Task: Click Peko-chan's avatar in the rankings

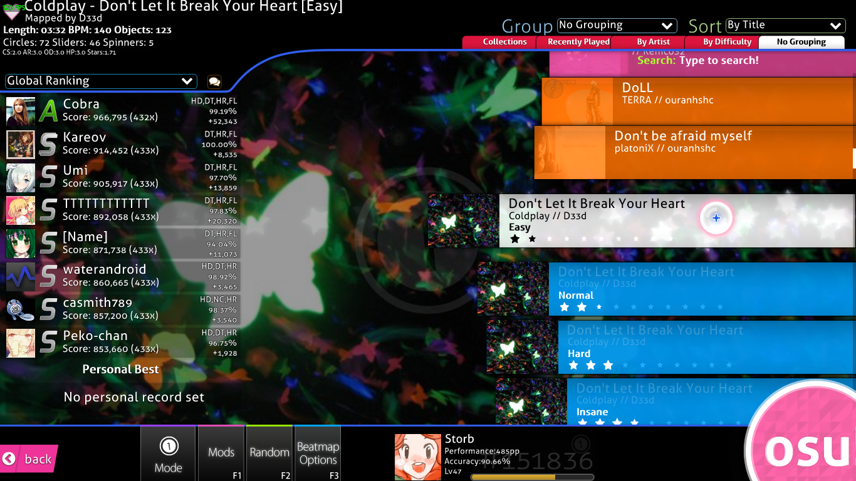Action: click(x=21, y=343)
